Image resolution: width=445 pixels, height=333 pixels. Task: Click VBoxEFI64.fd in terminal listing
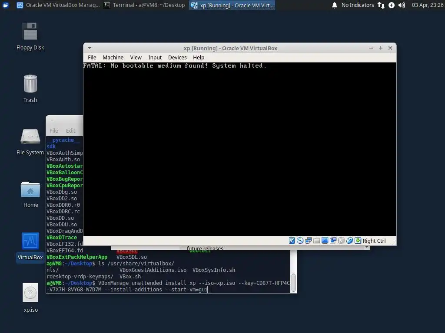pyautogui.click(x=65, y=251)
